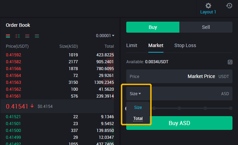Switch to the Stop Loss tab
Viewport: 238px width, 145px height.
point(185,45)
